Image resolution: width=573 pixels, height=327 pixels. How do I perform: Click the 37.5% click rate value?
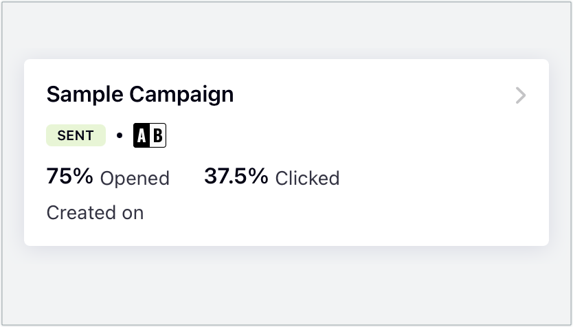point(236,177)
